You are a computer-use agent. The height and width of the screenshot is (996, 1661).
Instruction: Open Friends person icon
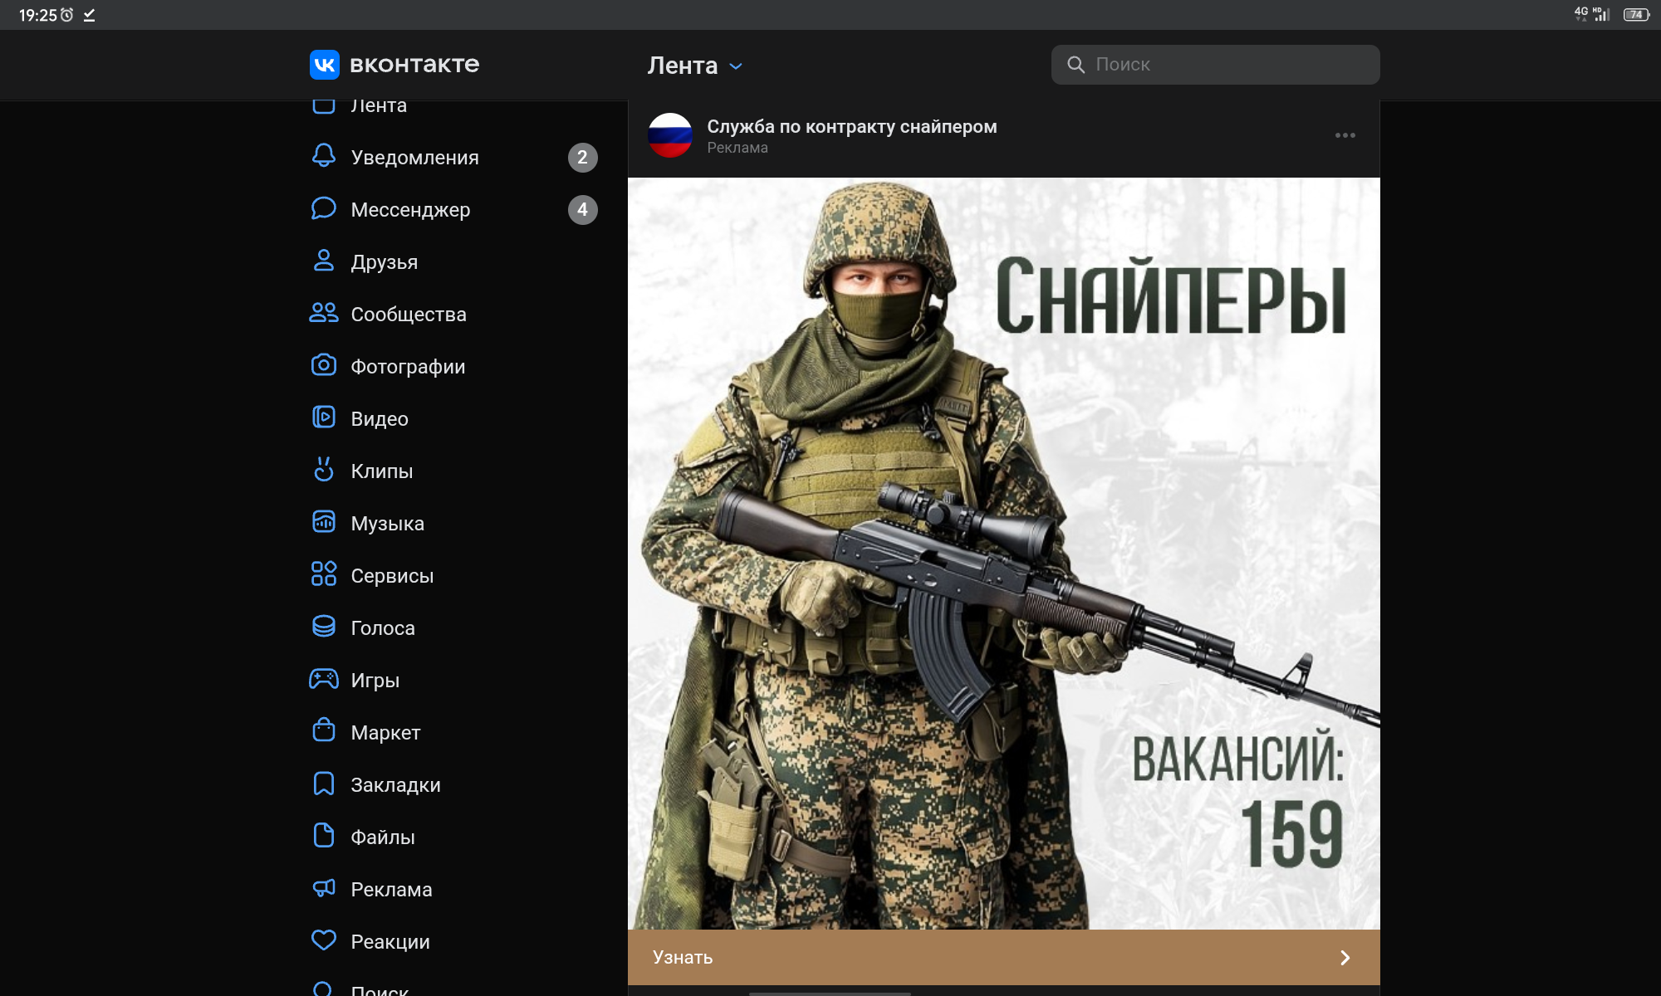[x=324, y=261]
